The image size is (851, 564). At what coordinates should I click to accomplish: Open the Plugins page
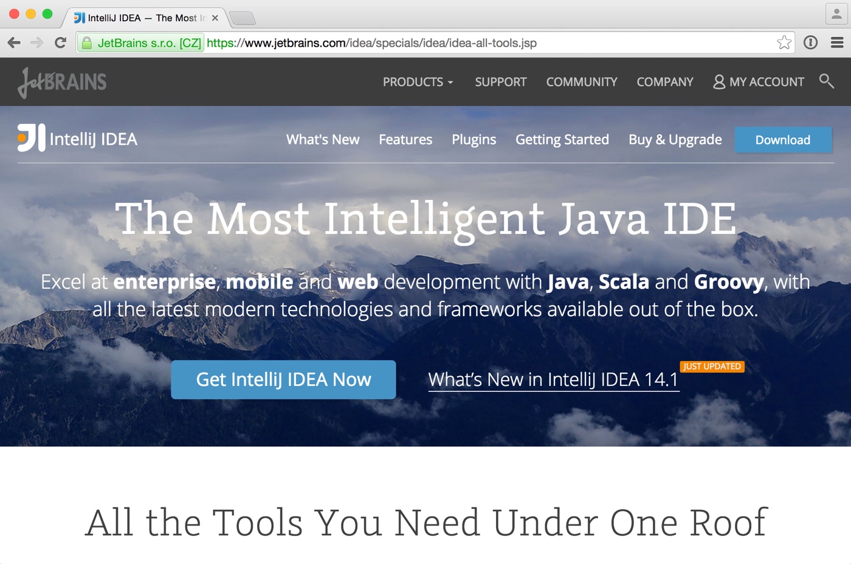474,140
